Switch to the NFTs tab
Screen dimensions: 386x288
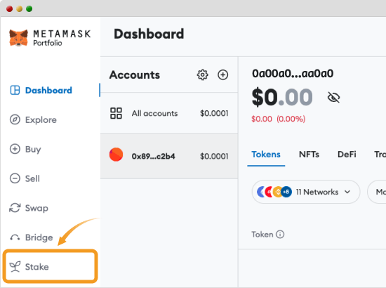[x=309, y=155]
